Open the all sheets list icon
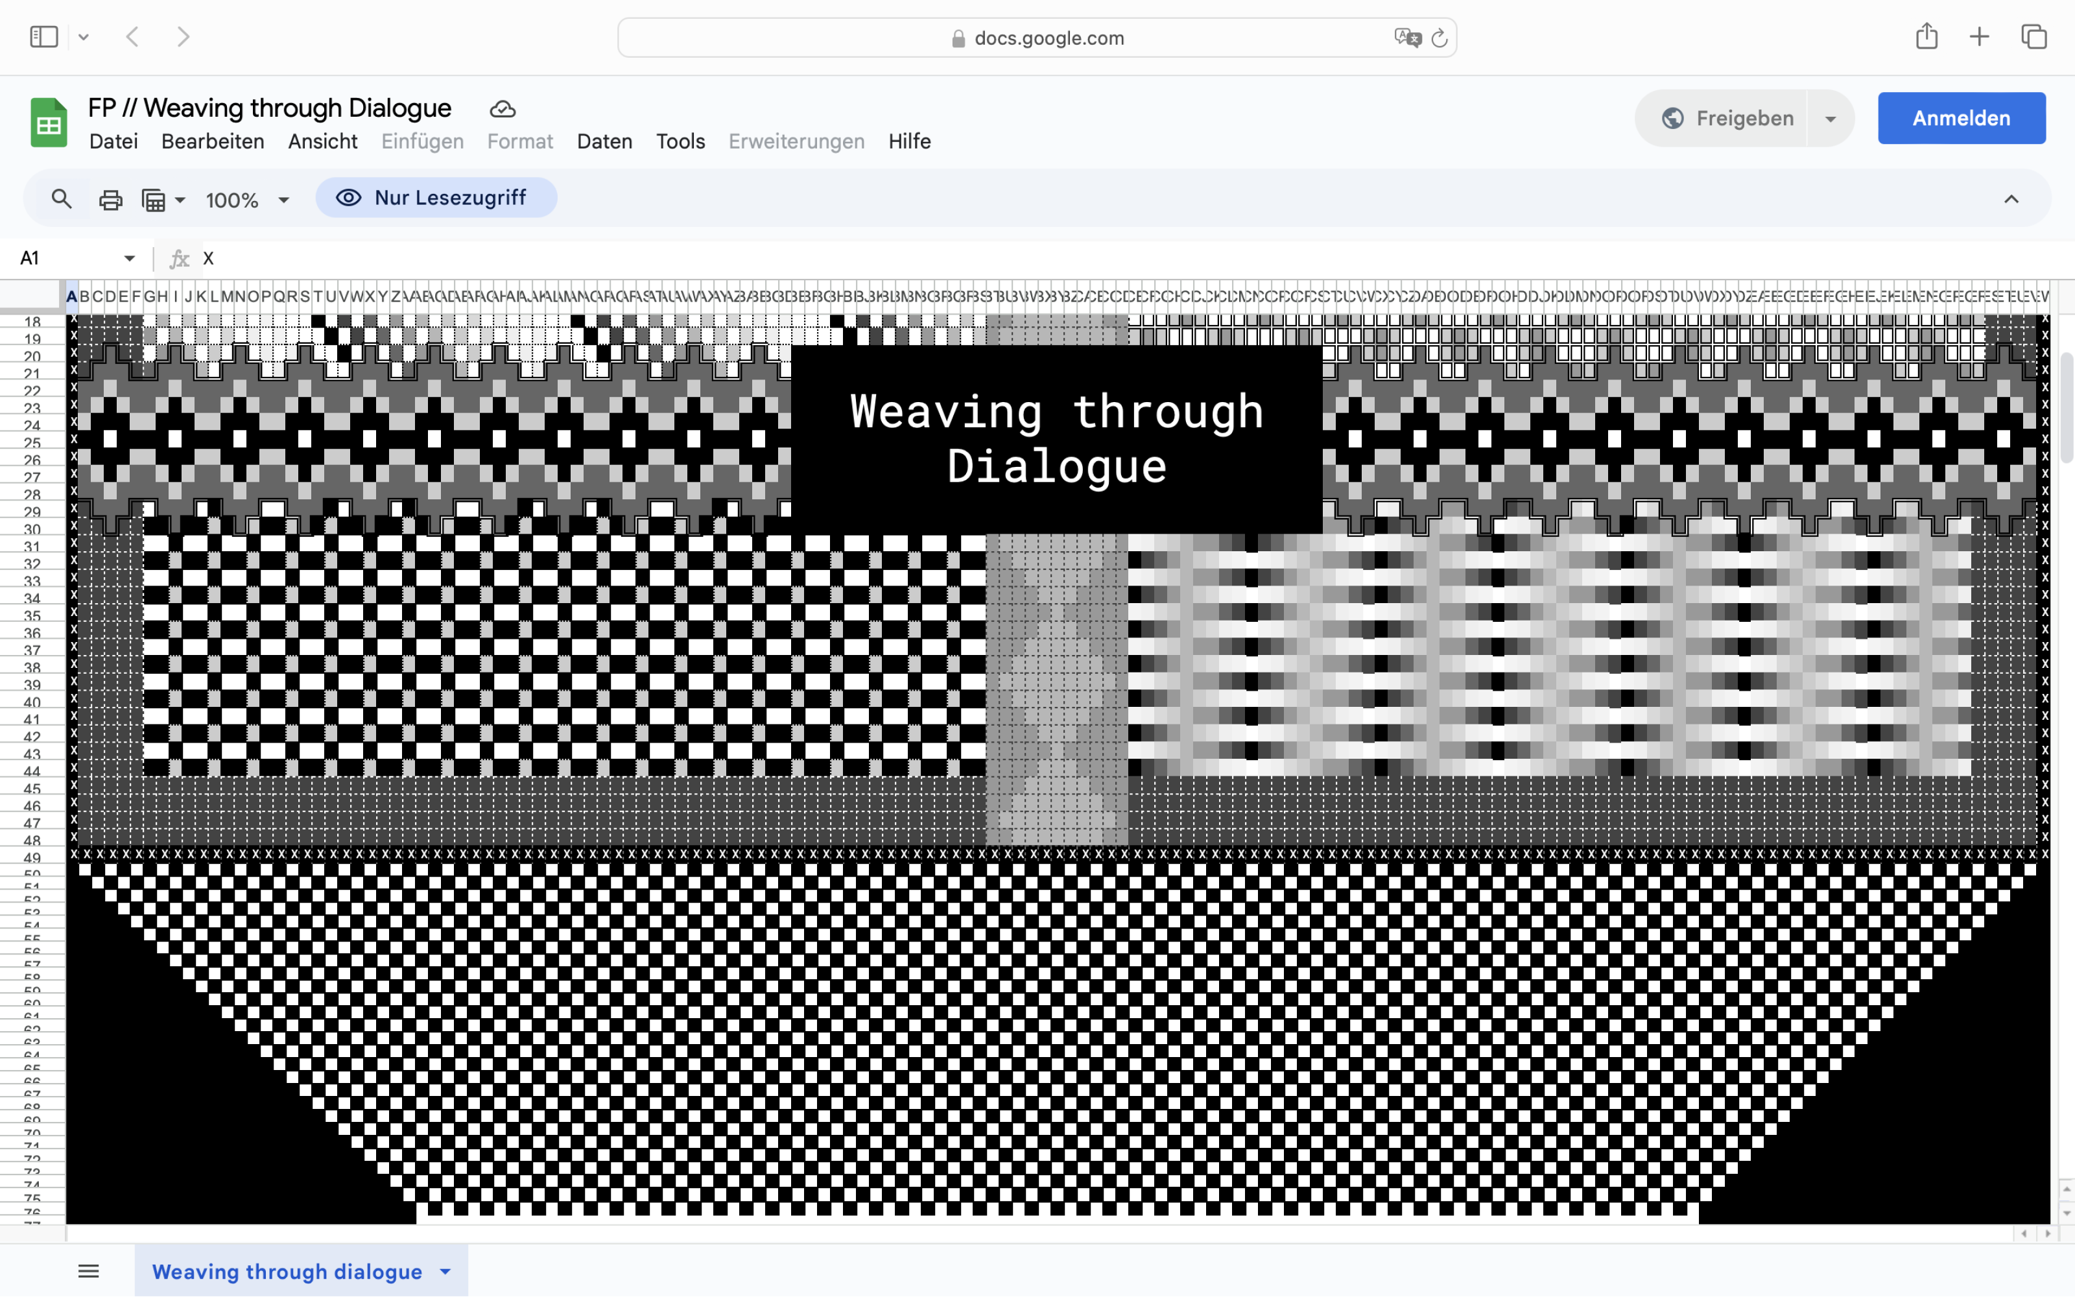This screenshot has width=2075, height=1297. [x=88, y=1271]
